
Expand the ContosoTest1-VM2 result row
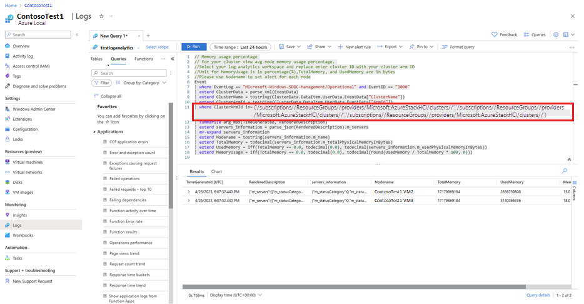[189, 191]
